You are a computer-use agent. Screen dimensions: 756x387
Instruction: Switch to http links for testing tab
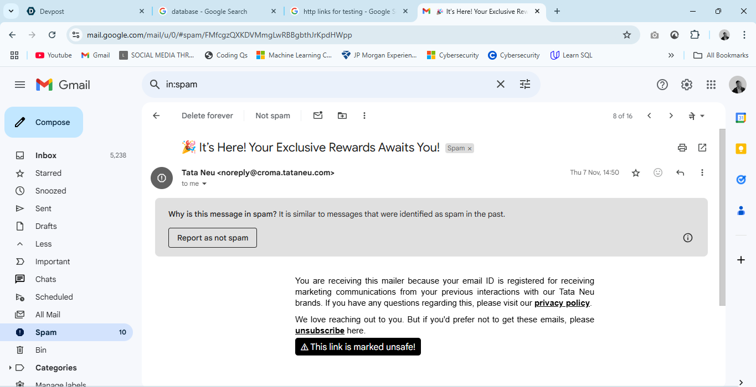[349, 11]
